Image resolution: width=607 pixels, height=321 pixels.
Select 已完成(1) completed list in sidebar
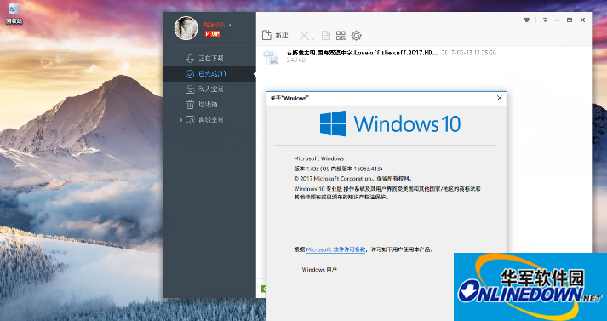click(209, 74)
